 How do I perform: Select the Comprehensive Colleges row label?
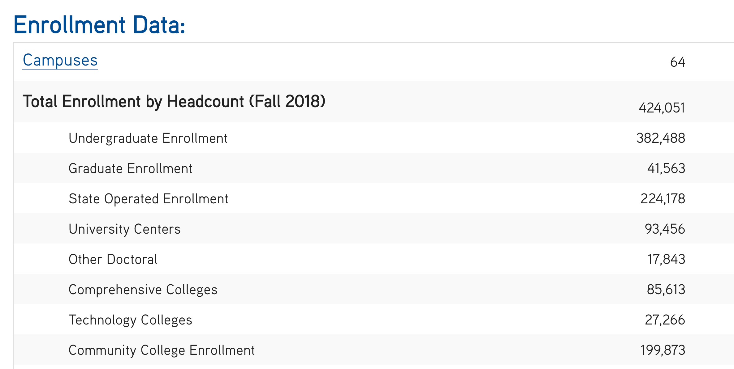(143, 290)
